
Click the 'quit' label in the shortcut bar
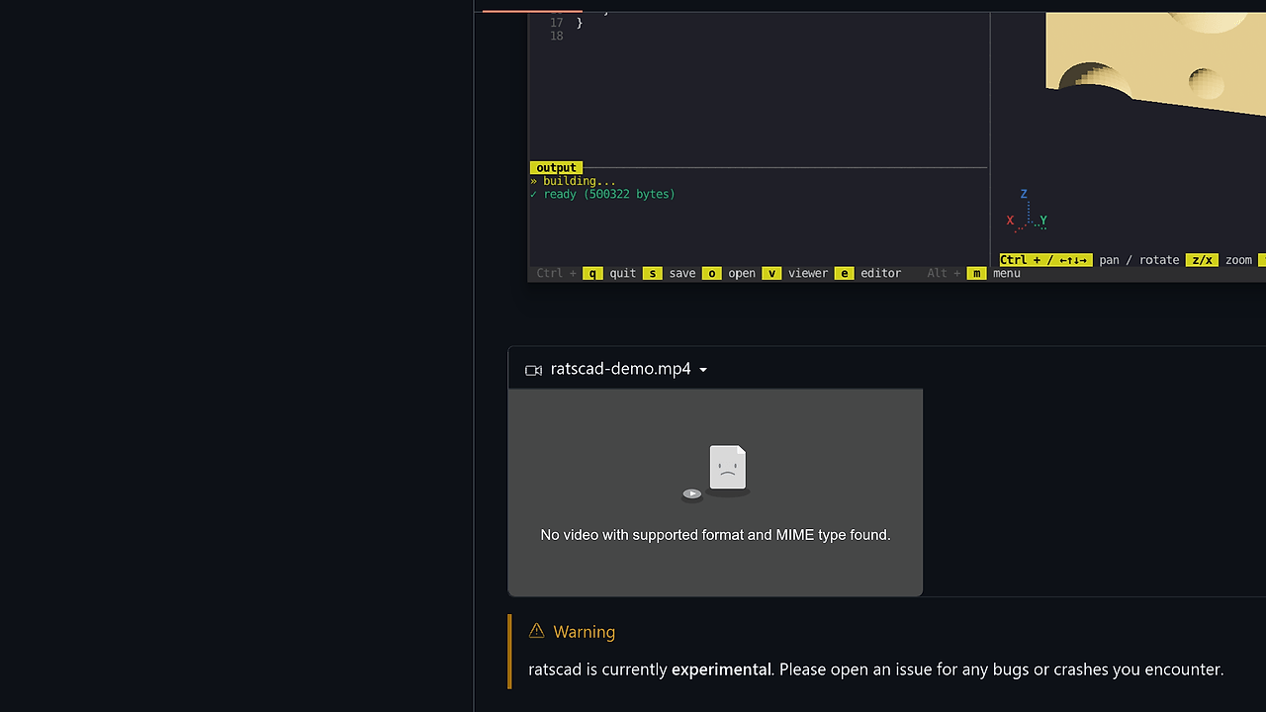623,273
